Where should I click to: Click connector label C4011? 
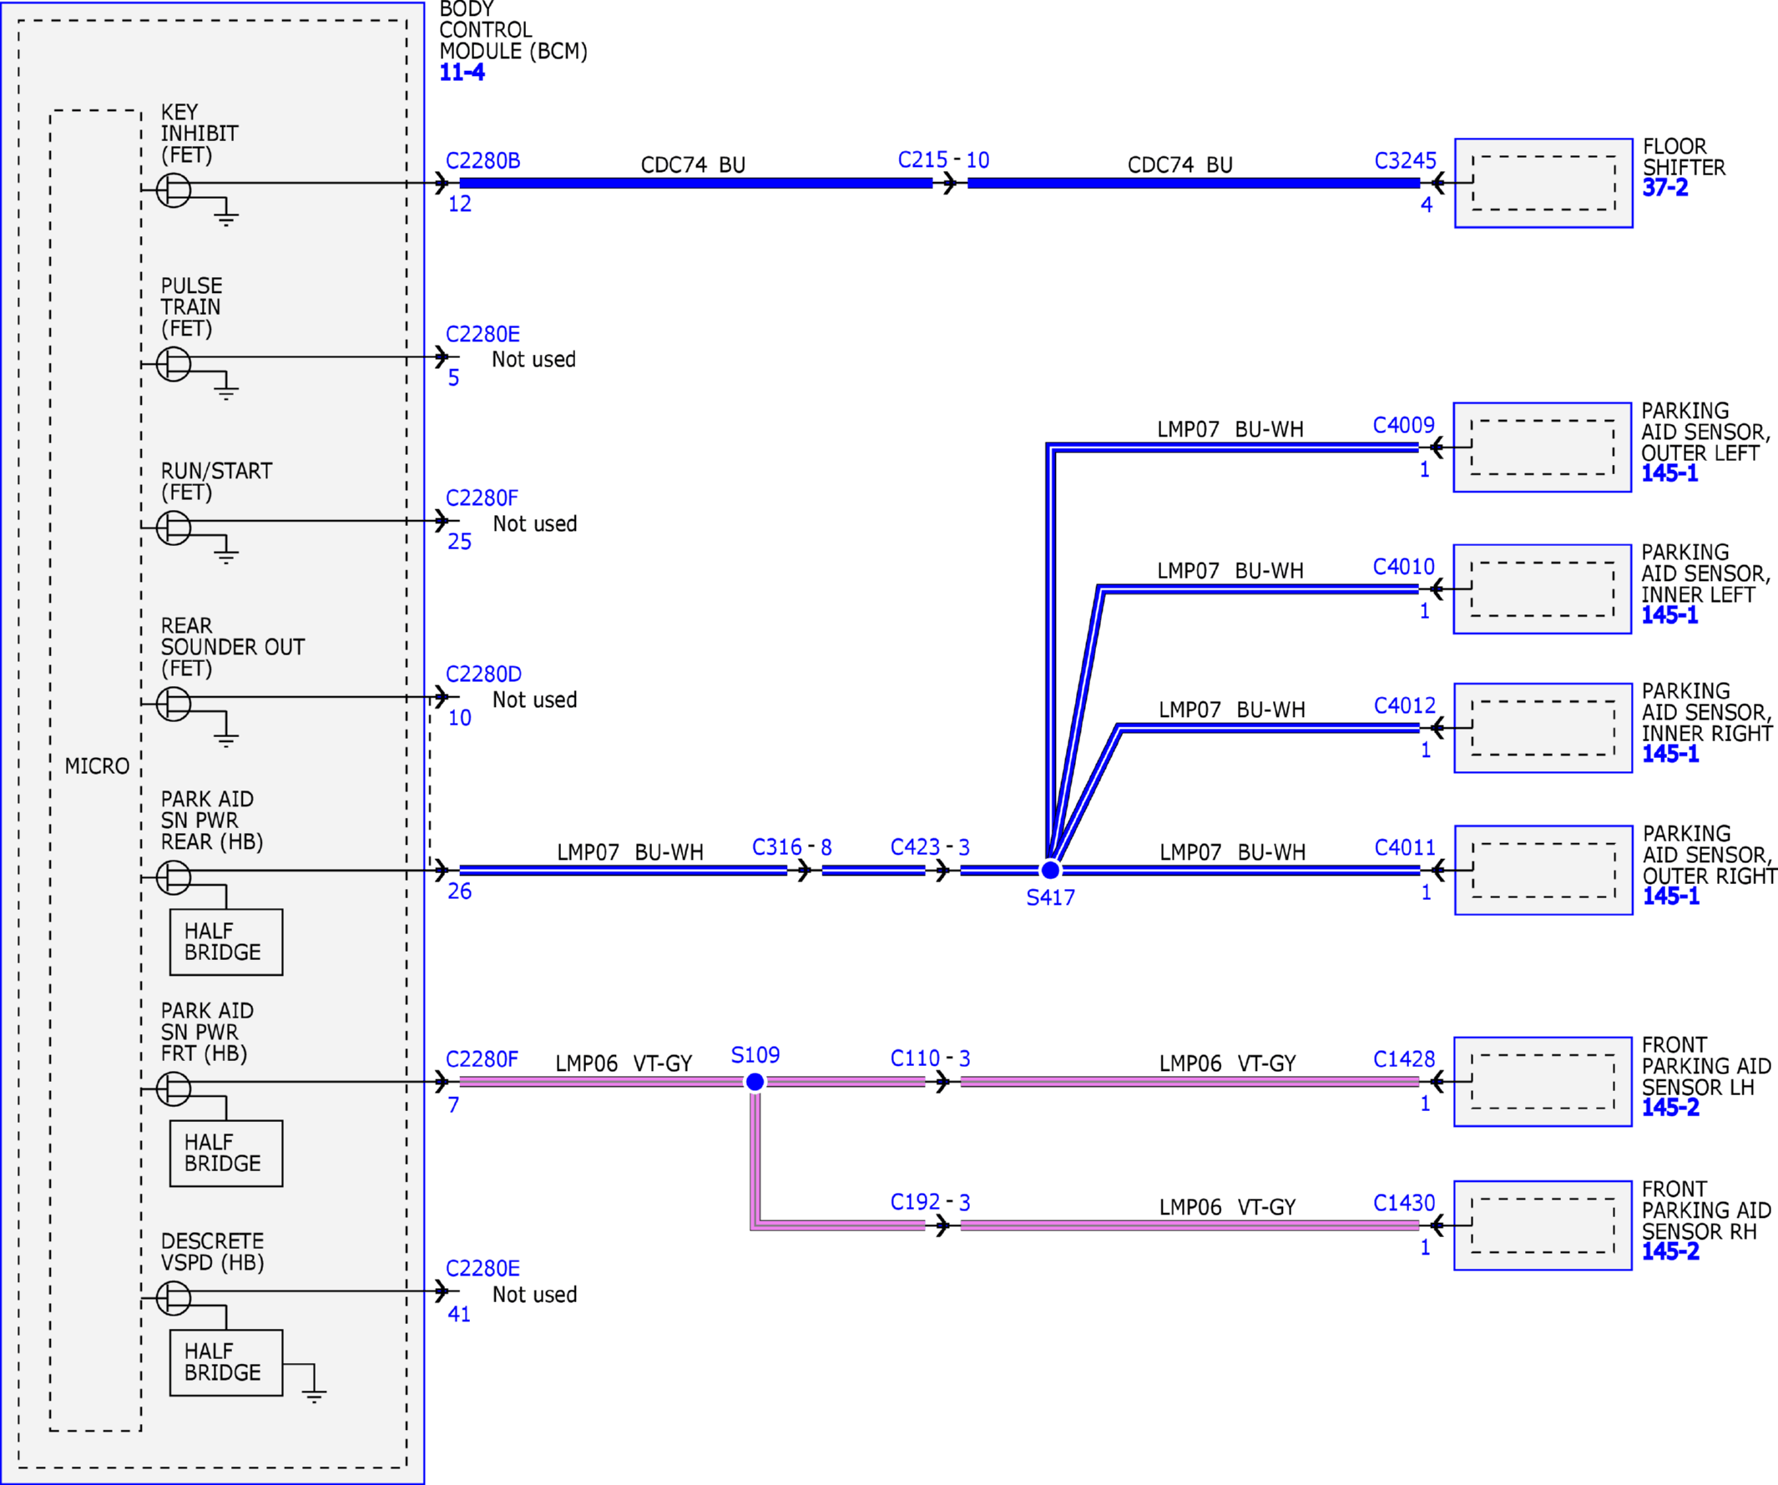(1406, 847)
